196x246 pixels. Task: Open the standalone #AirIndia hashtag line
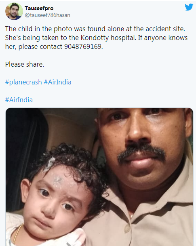point(19,100)
